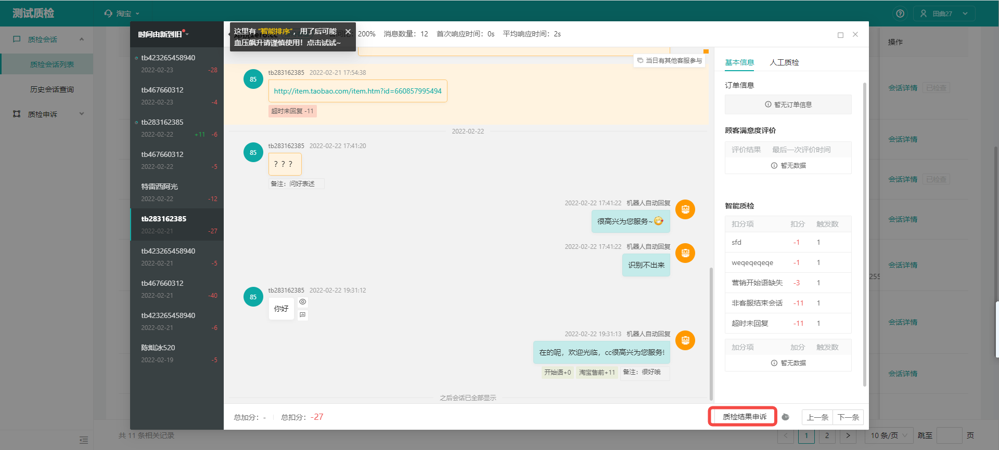The width and height of the screenshot is (999, 450).
Task: Click the 淘宝售前+11 tag
Action: coord(597,373)
